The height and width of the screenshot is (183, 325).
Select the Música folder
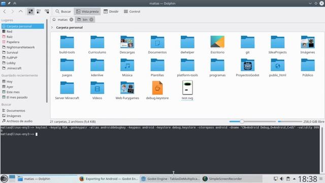coord(127,68)
